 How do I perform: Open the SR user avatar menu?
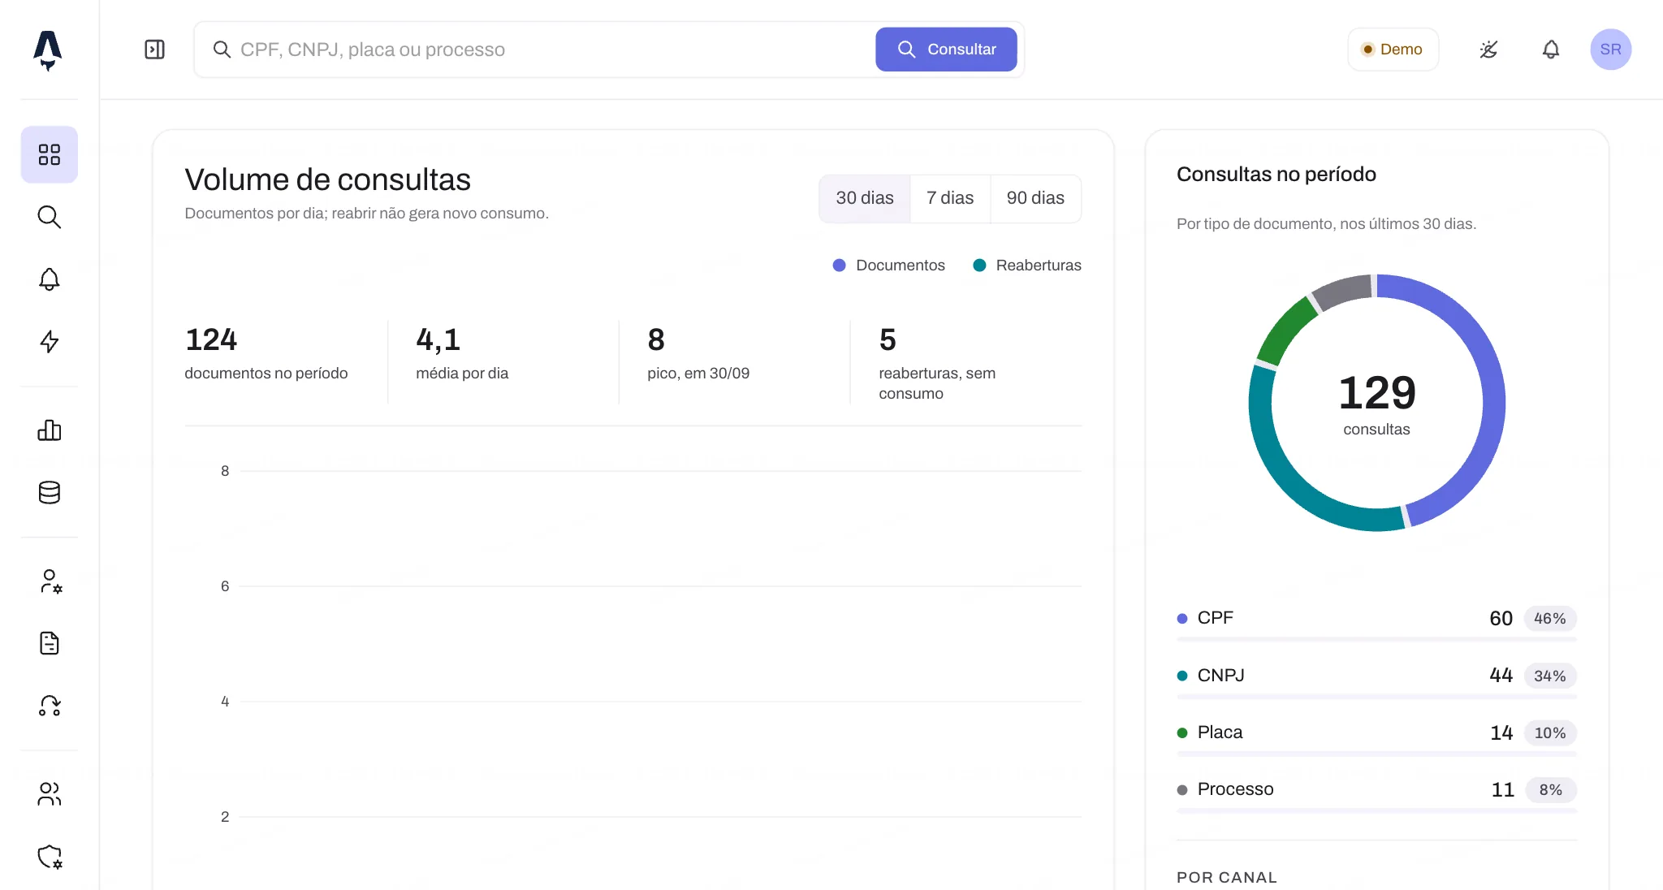click(x=1611, y=50)
